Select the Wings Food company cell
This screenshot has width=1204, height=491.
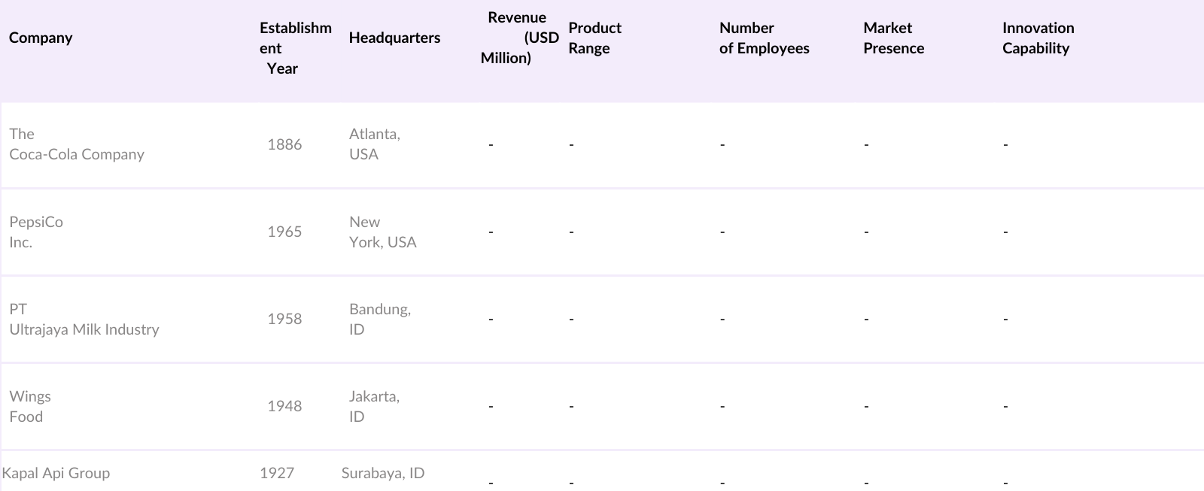(x=30, y=406)
